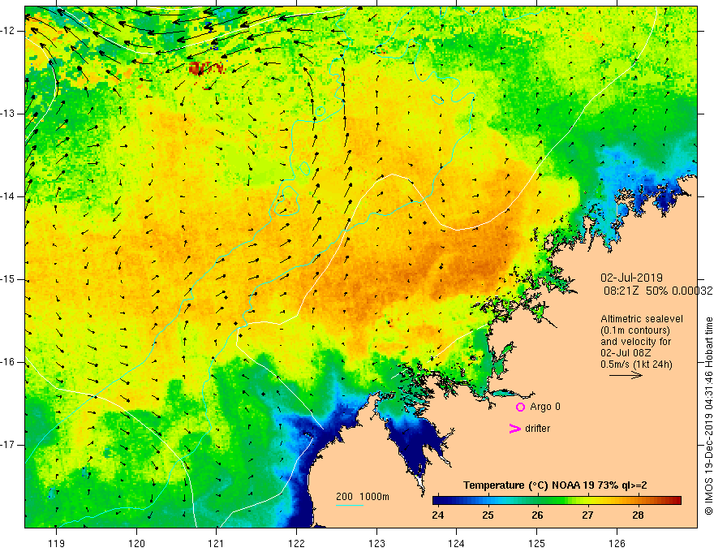Click the '26' color bar tick label
Image resolution: width=714 pixels, height=552 pixels.
point(537,515)
